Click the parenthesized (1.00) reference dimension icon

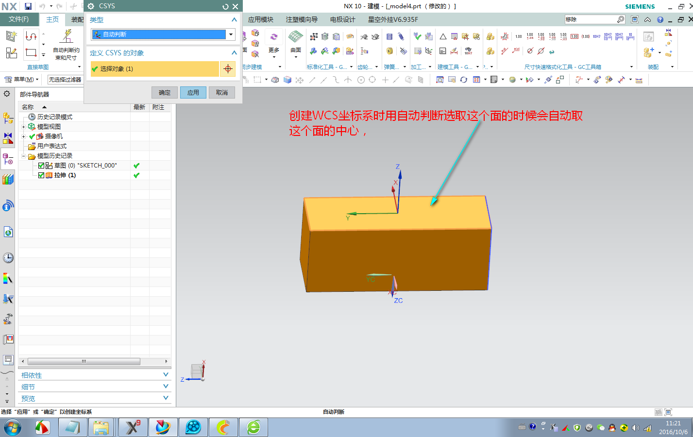click(x=586, y=36)
